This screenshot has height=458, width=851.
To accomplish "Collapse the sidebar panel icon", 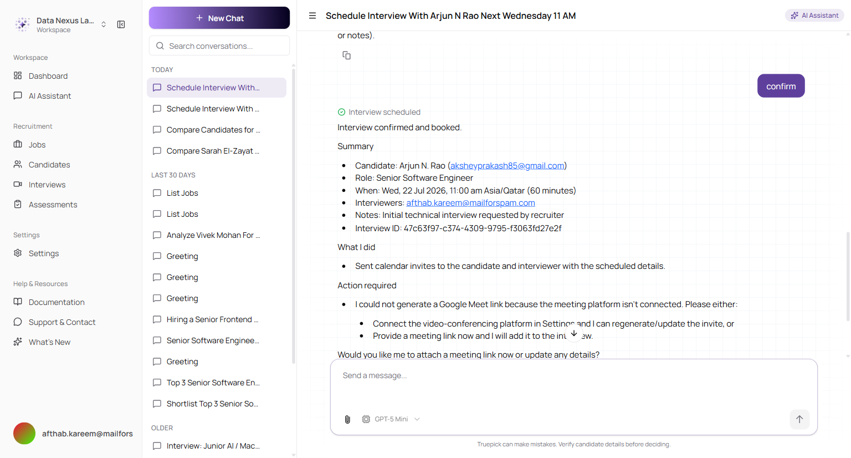I will [121, 24].
